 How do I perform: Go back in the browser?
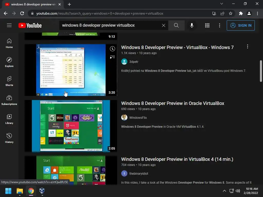pos(6,13)
